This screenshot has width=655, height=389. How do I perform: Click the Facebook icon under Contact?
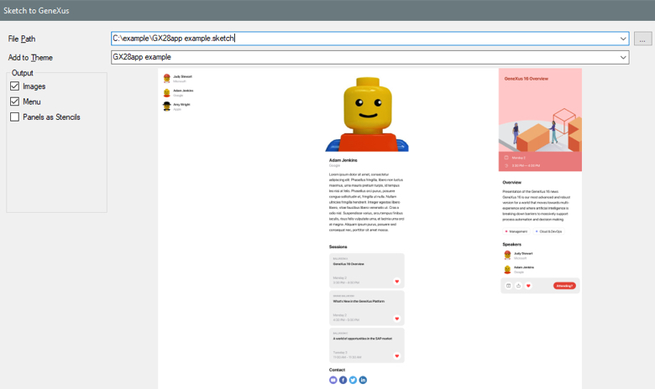pos(343,380)
